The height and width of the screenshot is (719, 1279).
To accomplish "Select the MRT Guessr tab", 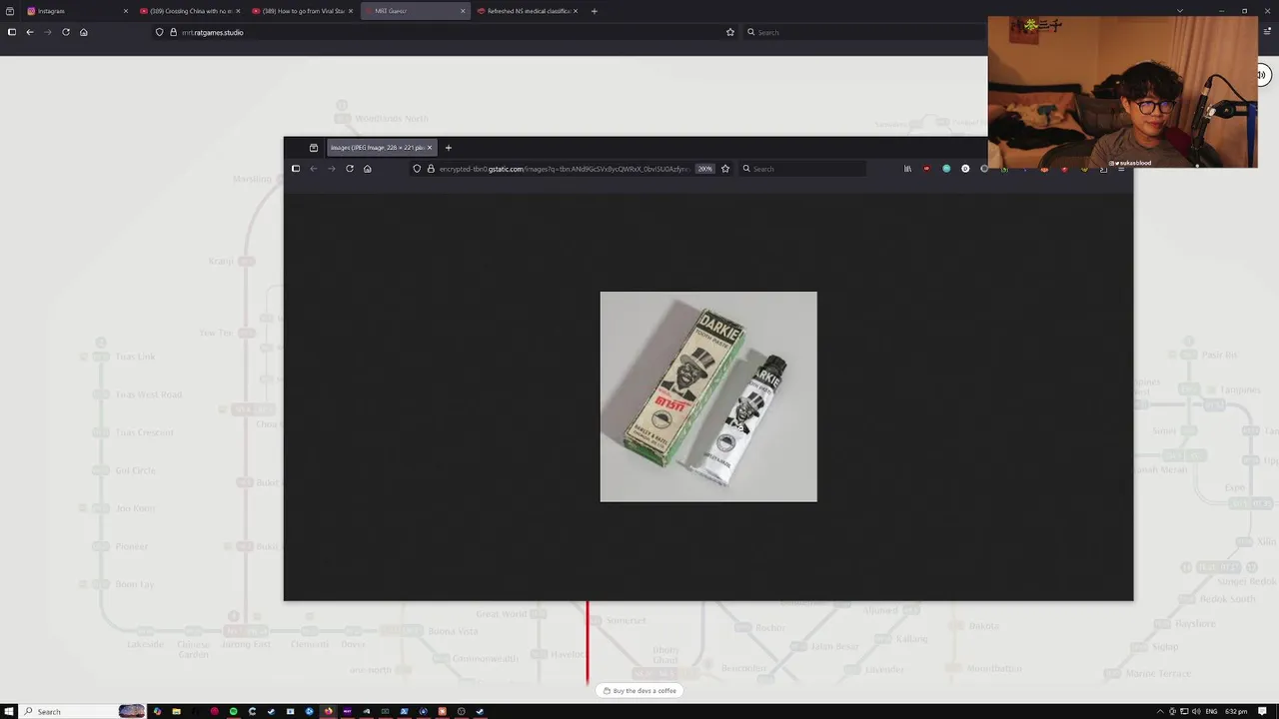I will [415, 11].
